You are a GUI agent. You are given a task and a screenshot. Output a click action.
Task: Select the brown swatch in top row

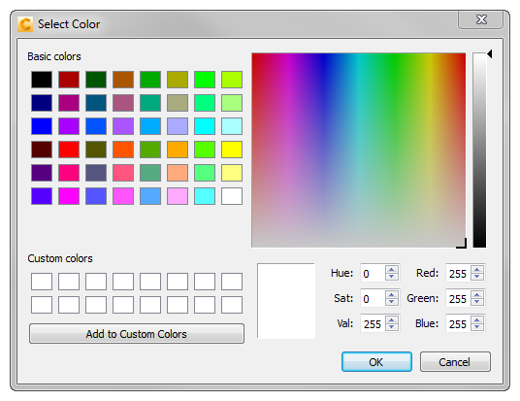123,80
